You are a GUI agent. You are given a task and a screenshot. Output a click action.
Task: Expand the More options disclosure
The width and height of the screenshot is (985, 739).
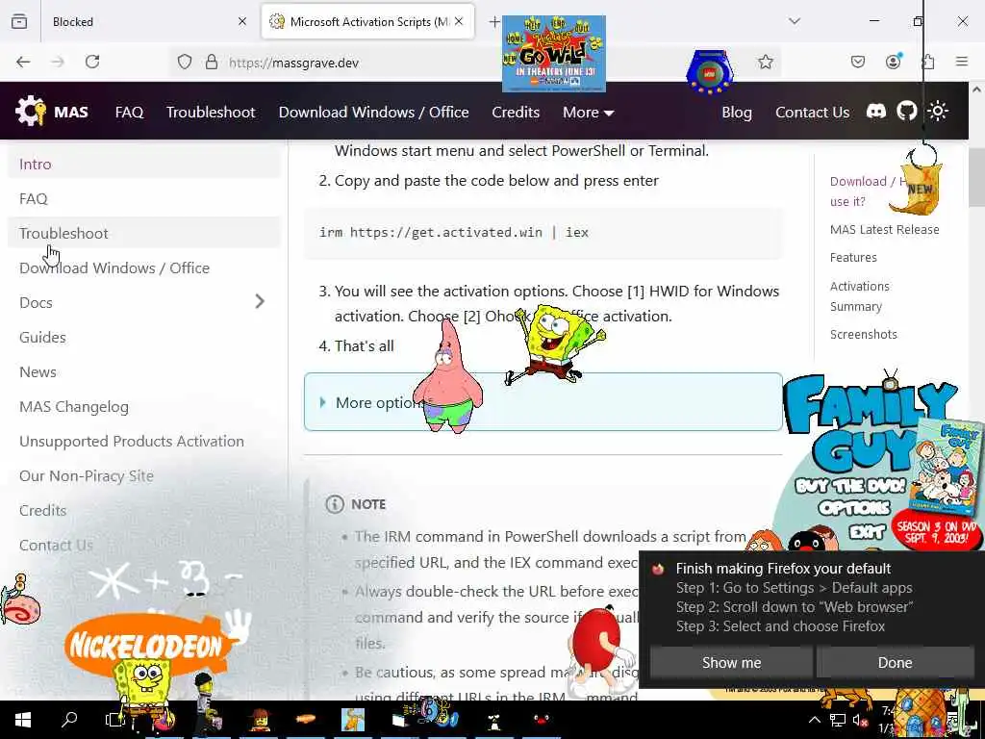click(543, 402)
